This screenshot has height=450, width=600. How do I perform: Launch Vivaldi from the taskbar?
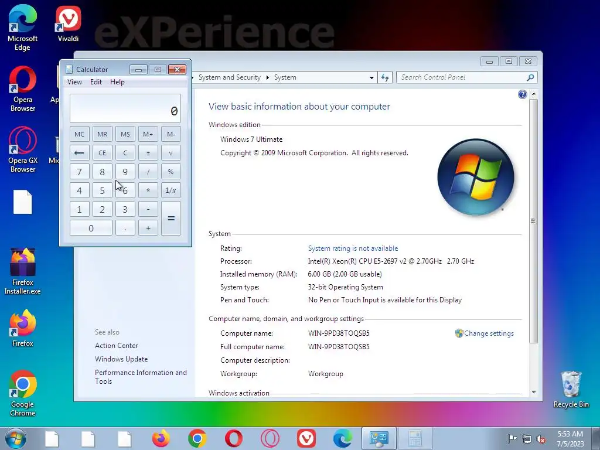(306, 438)
